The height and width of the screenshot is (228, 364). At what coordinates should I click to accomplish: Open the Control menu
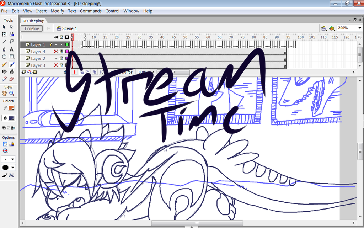[112, 11]
